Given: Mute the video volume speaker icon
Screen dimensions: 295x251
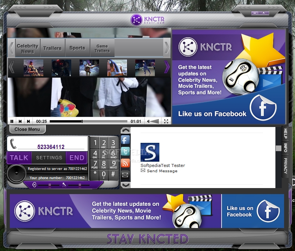Looking at the screenshot, I should tap(148, 121).
